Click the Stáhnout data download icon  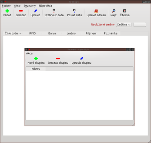(54, 11)
